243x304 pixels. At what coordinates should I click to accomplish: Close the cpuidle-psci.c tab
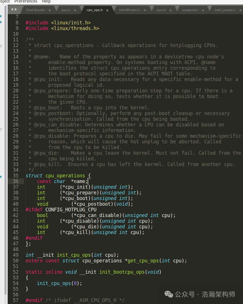coord(145,10)
